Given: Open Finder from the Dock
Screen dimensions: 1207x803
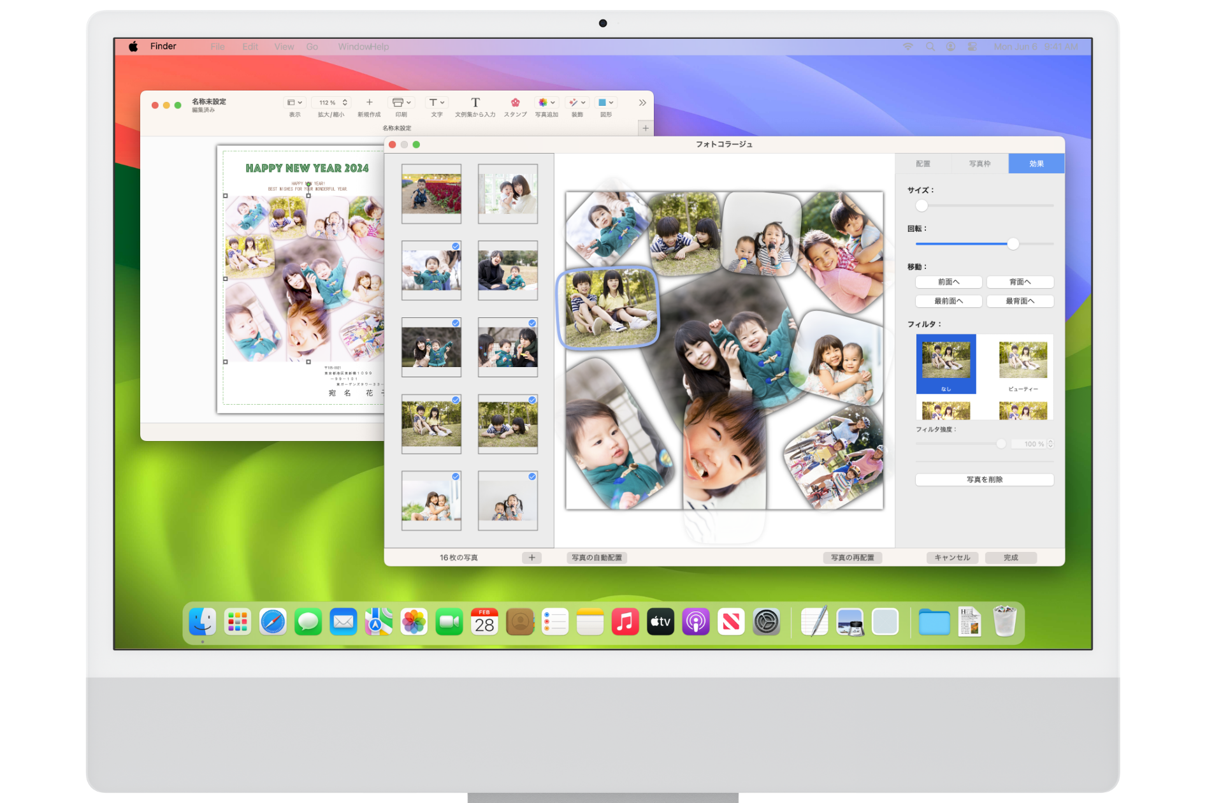Looking at the screenshot, I should tap(203, 621).
